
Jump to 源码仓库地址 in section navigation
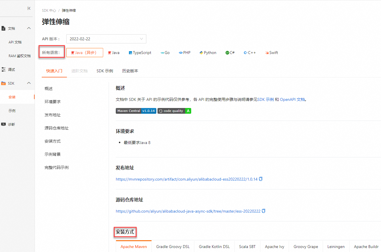click(57, 128)
